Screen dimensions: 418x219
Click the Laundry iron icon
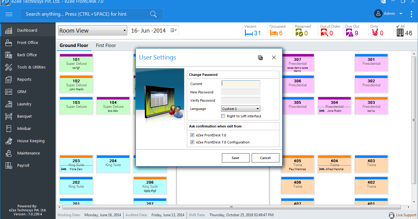(x=9, y=104)
